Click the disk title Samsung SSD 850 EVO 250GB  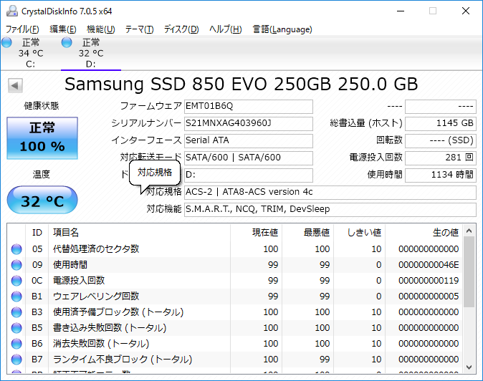click(198, 84)
